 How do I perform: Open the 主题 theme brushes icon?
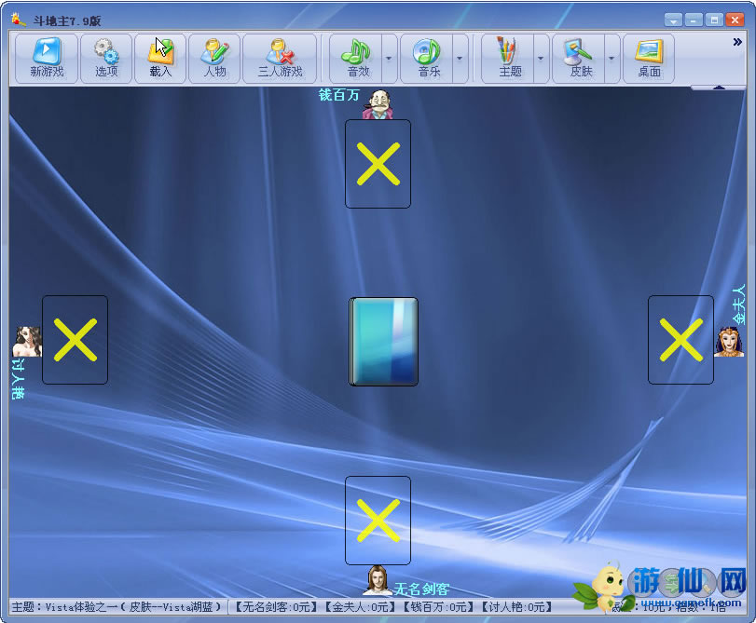[x=508, y=59]
